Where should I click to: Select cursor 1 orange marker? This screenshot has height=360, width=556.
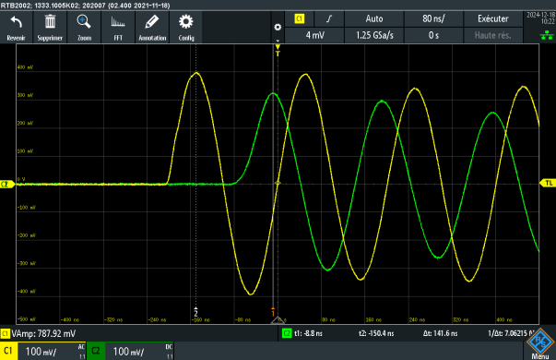(273, 312)
